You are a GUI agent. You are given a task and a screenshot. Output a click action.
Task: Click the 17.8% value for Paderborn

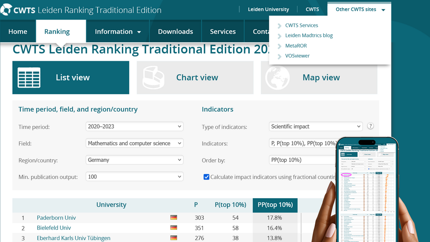pos(274,218)
